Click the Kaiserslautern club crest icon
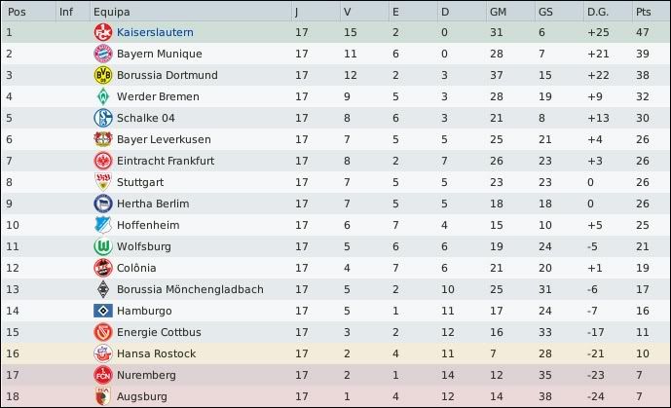The width and height of the screenshot is (671, 408). point(102,32)
